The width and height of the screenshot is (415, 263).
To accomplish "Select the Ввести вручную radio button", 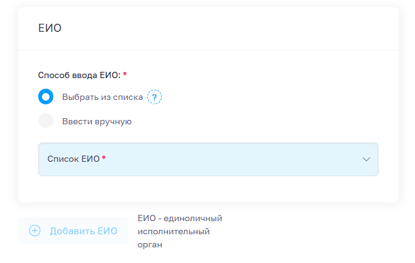I will point(46,121).
